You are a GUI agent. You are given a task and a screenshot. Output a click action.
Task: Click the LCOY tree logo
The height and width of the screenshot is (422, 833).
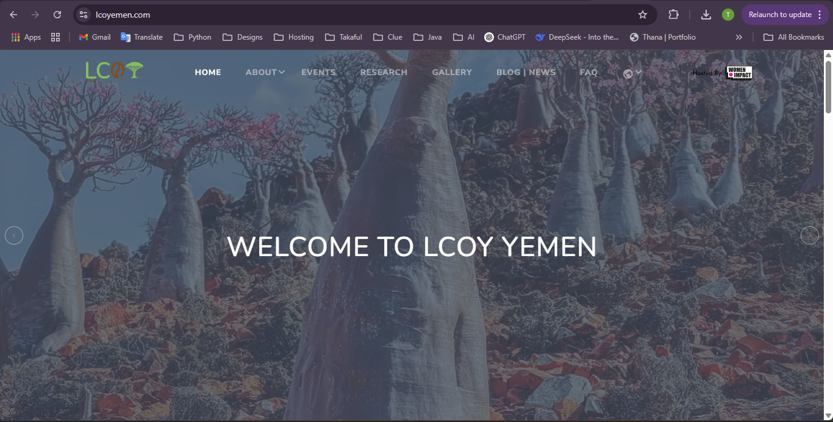114,71
